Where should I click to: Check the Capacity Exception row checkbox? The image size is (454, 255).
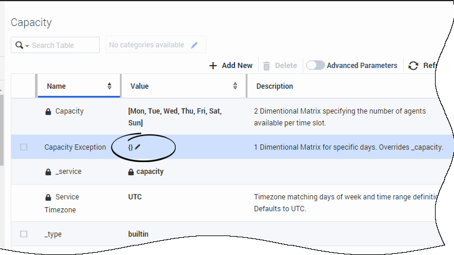point(24,147)
